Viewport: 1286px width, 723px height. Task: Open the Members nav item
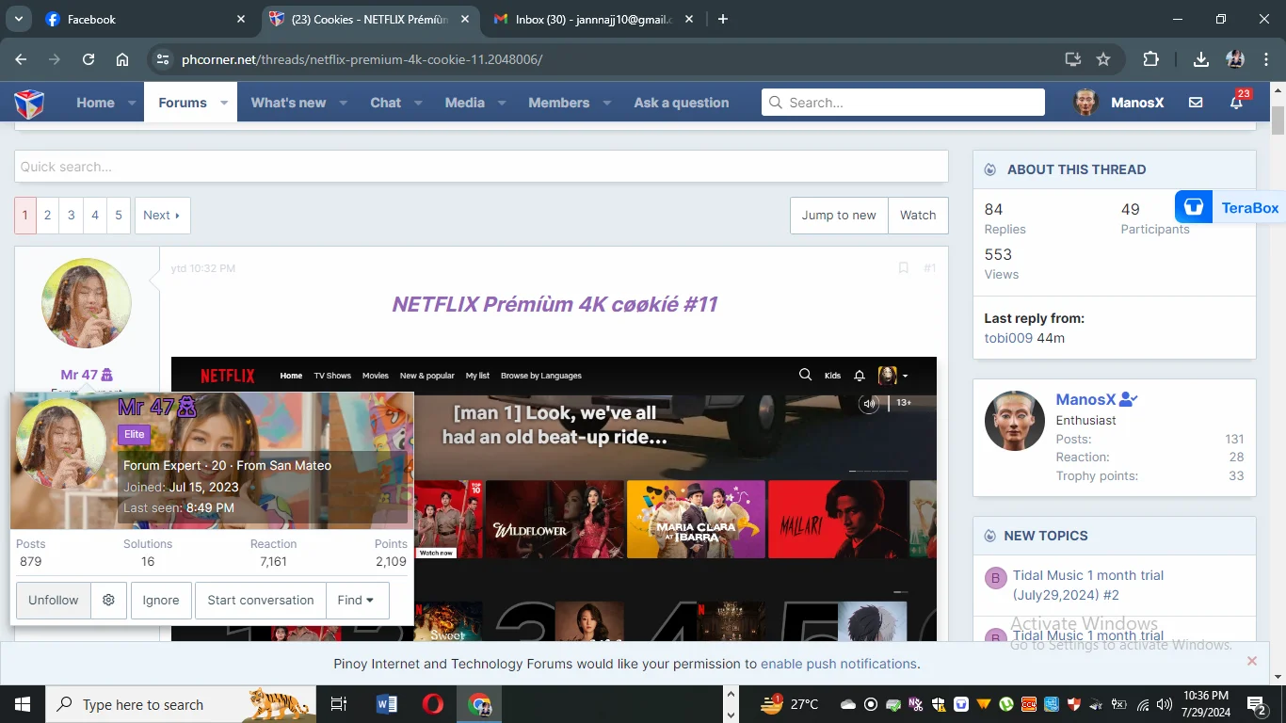point(558,103)
